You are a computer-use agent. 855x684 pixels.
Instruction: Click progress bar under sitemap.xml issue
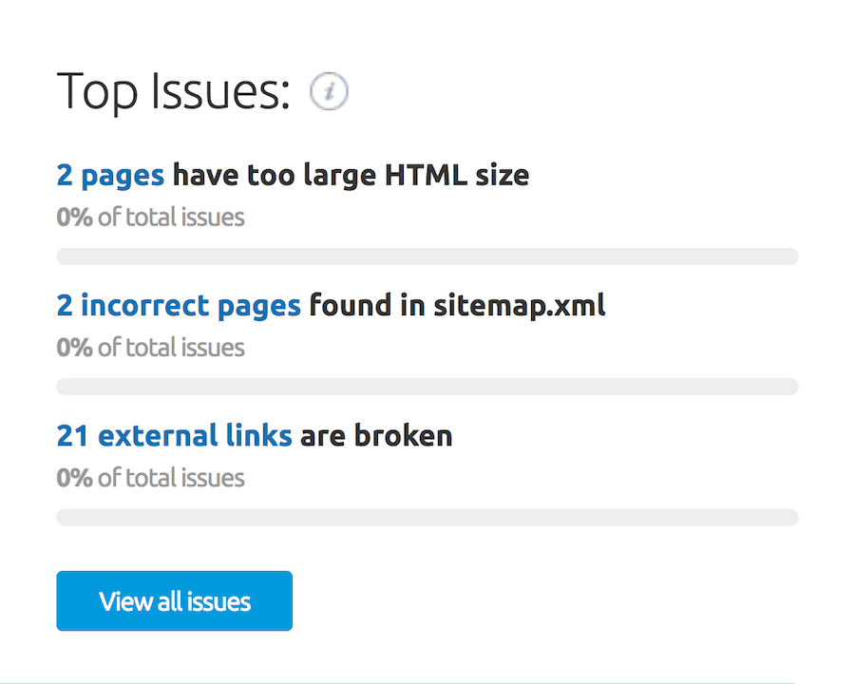coord(427,387)
